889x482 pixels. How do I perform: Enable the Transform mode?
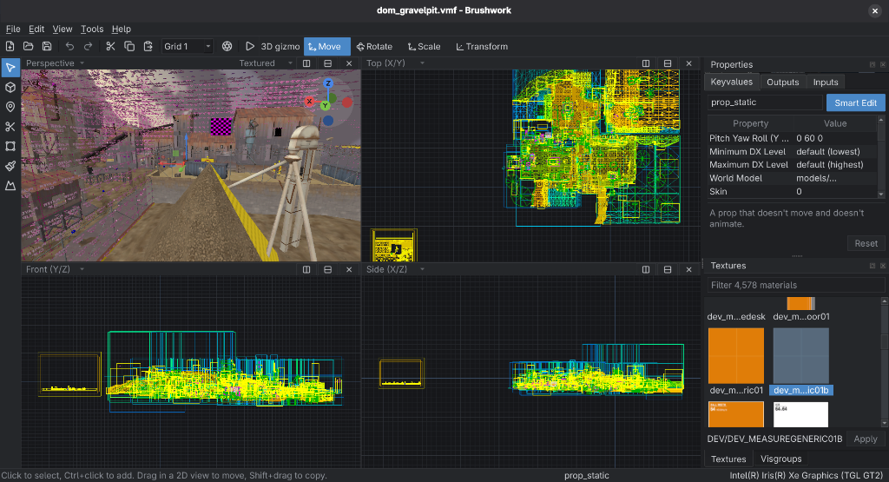click(x=482, y=47)
